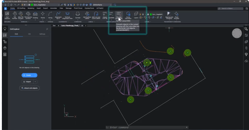249x130 pixels.
Task: Click the green layer color swatch in Layers panel
Action: click(x=151, y=14)
